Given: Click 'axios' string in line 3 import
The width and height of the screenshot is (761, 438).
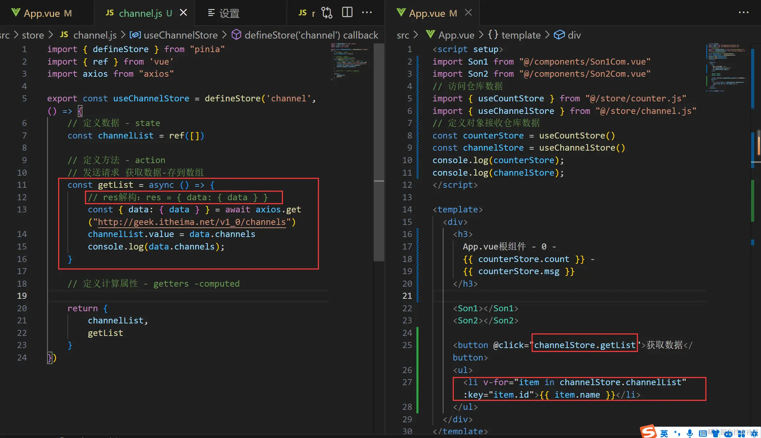Looking at the screenshot, I should 156,74.
